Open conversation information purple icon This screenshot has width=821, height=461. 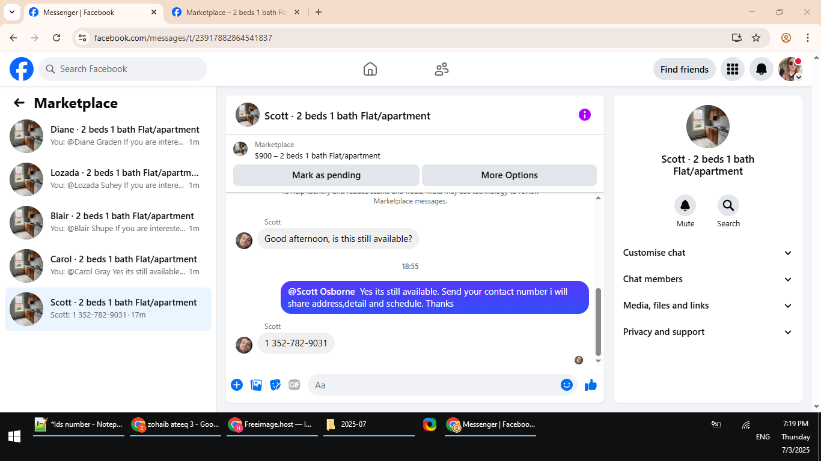click(x=585, y=115)
